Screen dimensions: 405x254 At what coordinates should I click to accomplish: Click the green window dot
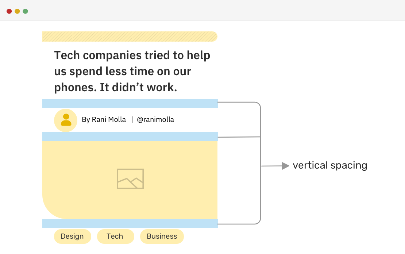coord(25,11)
